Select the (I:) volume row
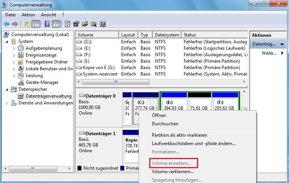289x183 pixels. 161,61
